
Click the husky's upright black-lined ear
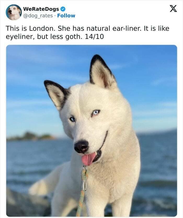pyautogui.click(x=102, y=72)
